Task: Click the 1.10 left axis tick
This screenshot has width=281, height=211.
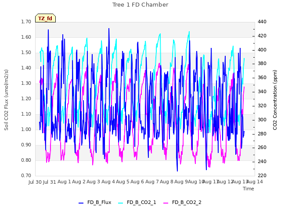Action: pos(26,114)
